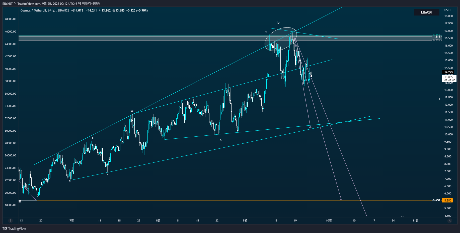Click the 10.000 price axis value
The height and width of the screenshot is (233, 460).
(x=448, y=134)
